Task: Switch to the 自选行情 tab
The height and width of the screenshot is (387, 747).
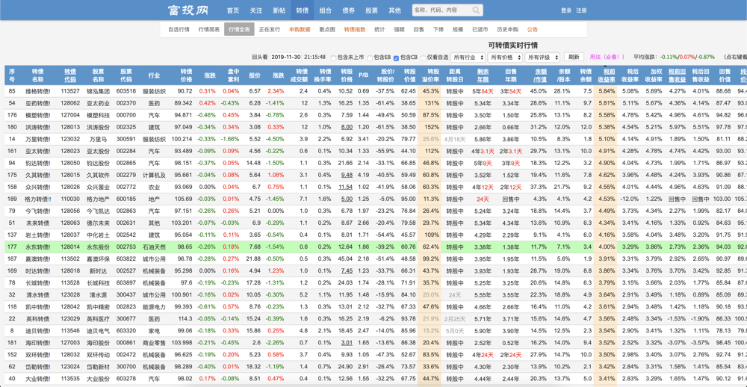Action: tap(179, 29)
